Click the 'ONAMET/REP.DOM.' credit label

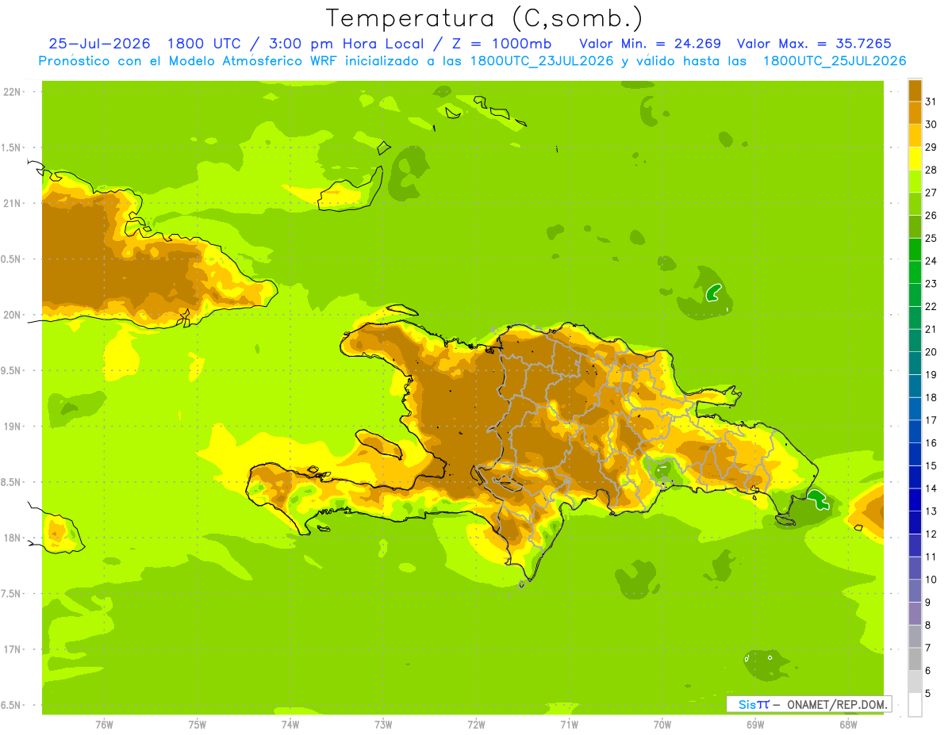[x=838, y=704]
